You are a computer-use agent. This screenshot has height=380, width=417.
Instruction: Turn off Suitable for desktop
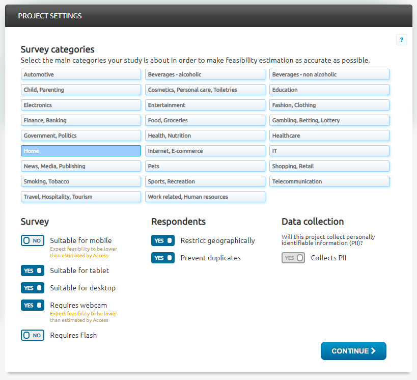coord(33,288)
